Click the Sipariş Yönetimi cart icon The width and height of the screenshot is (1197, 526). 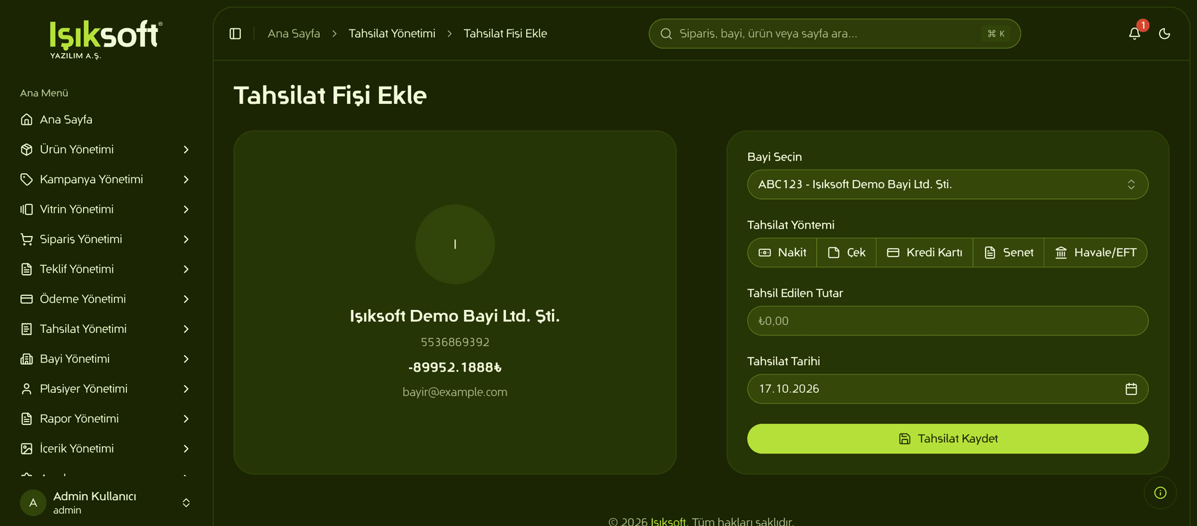(x=27, y=239)
